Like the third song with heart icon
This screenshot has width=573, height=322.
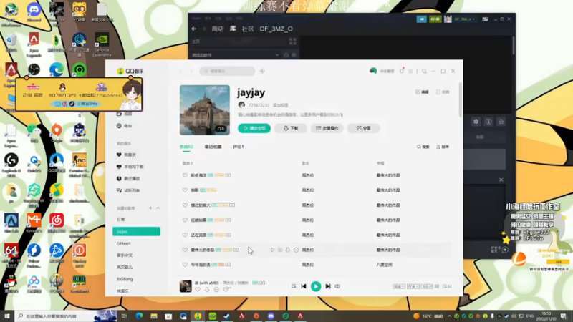(x=185, y=205)
